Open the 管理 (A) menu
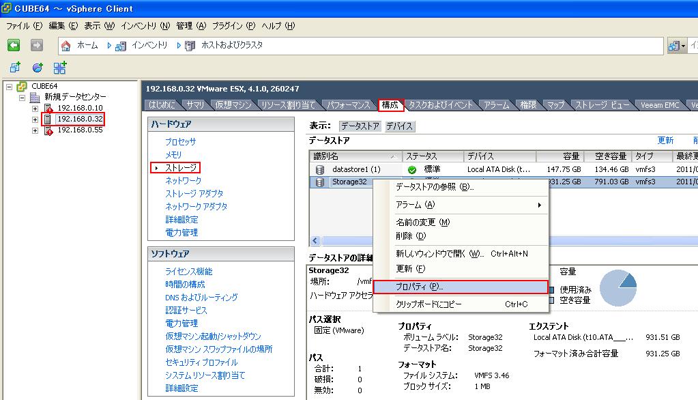This screenshot has height=400, width=698. 191,26
